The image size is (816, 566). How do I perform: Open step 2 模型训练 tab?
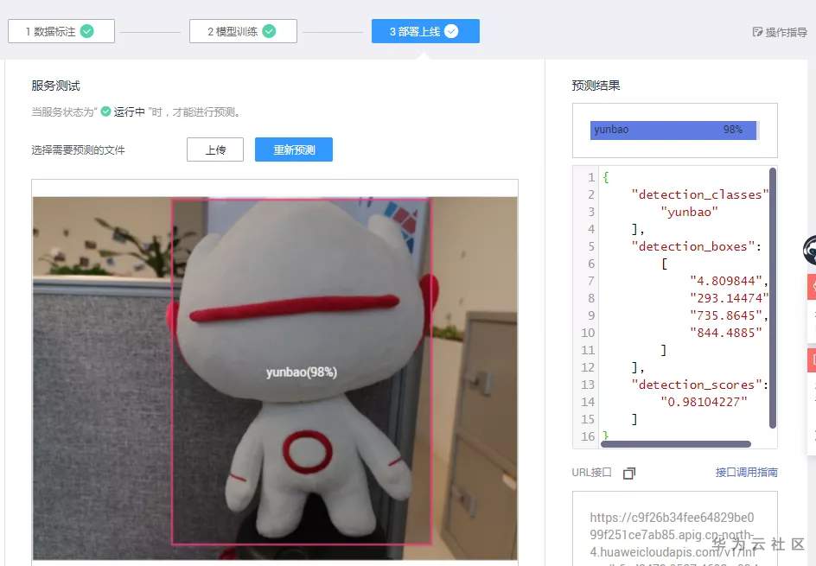pyautogui.click(x=243, y=31)
